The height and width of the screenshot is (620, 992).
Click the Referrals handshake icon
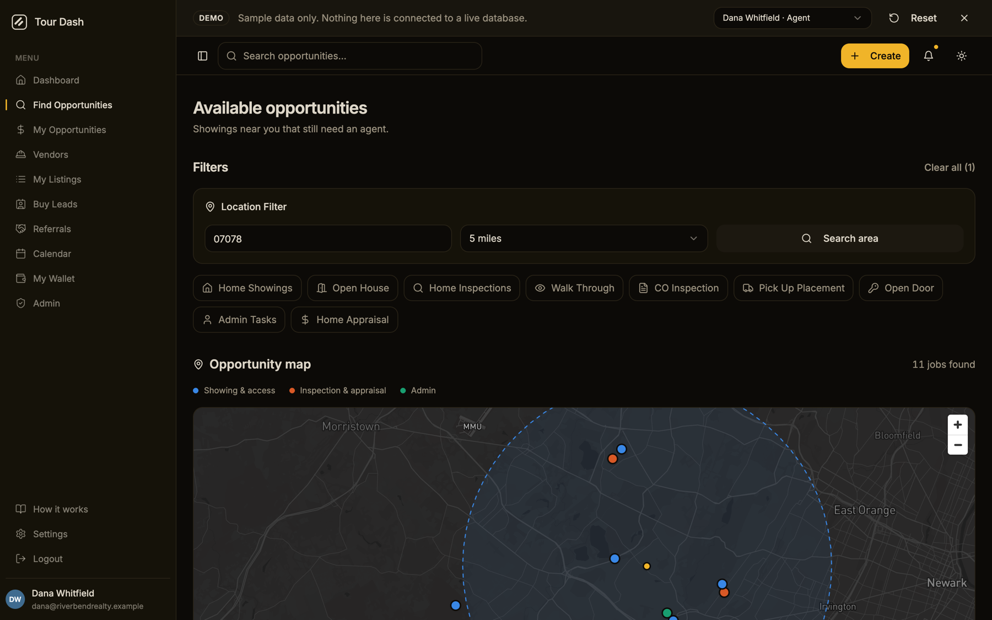tap(21, 229)
